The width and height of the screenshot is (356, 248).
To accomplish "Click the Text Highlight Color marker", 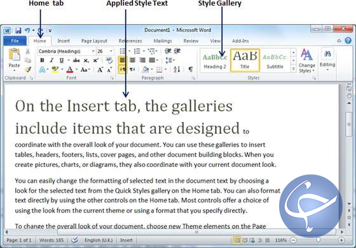I will coord(55,70).
